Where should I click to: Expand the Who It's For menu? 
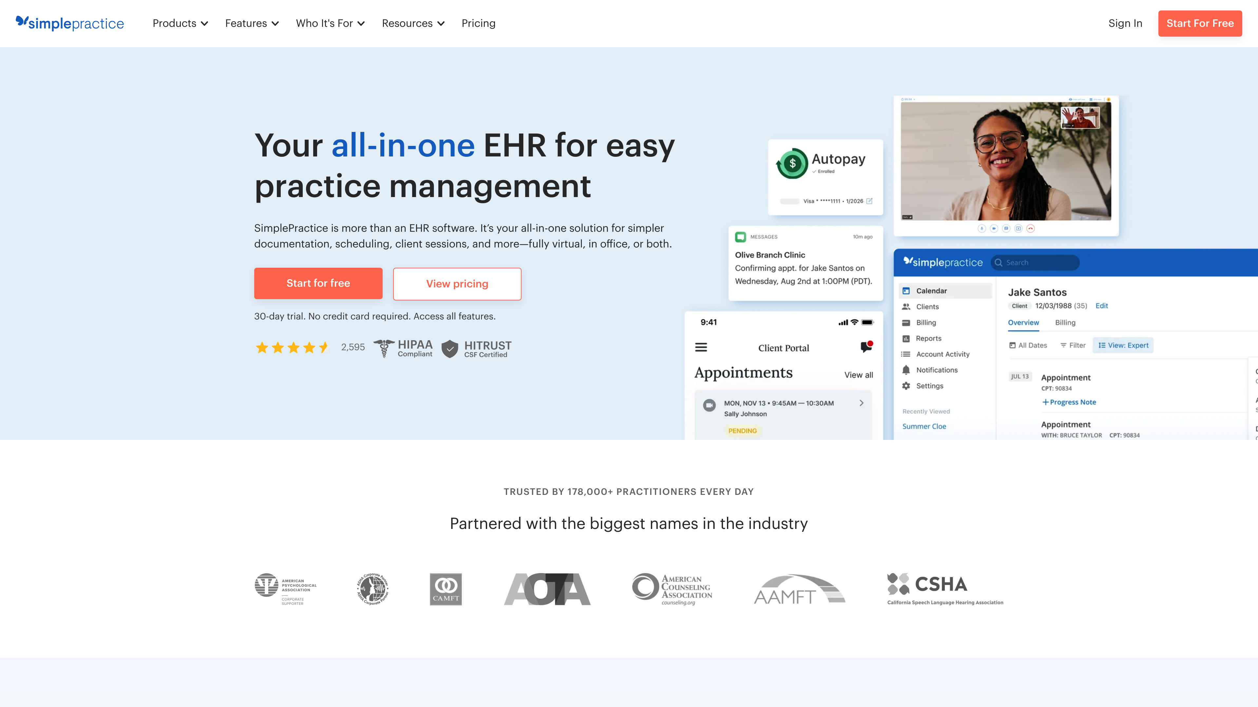click(330, 24)
